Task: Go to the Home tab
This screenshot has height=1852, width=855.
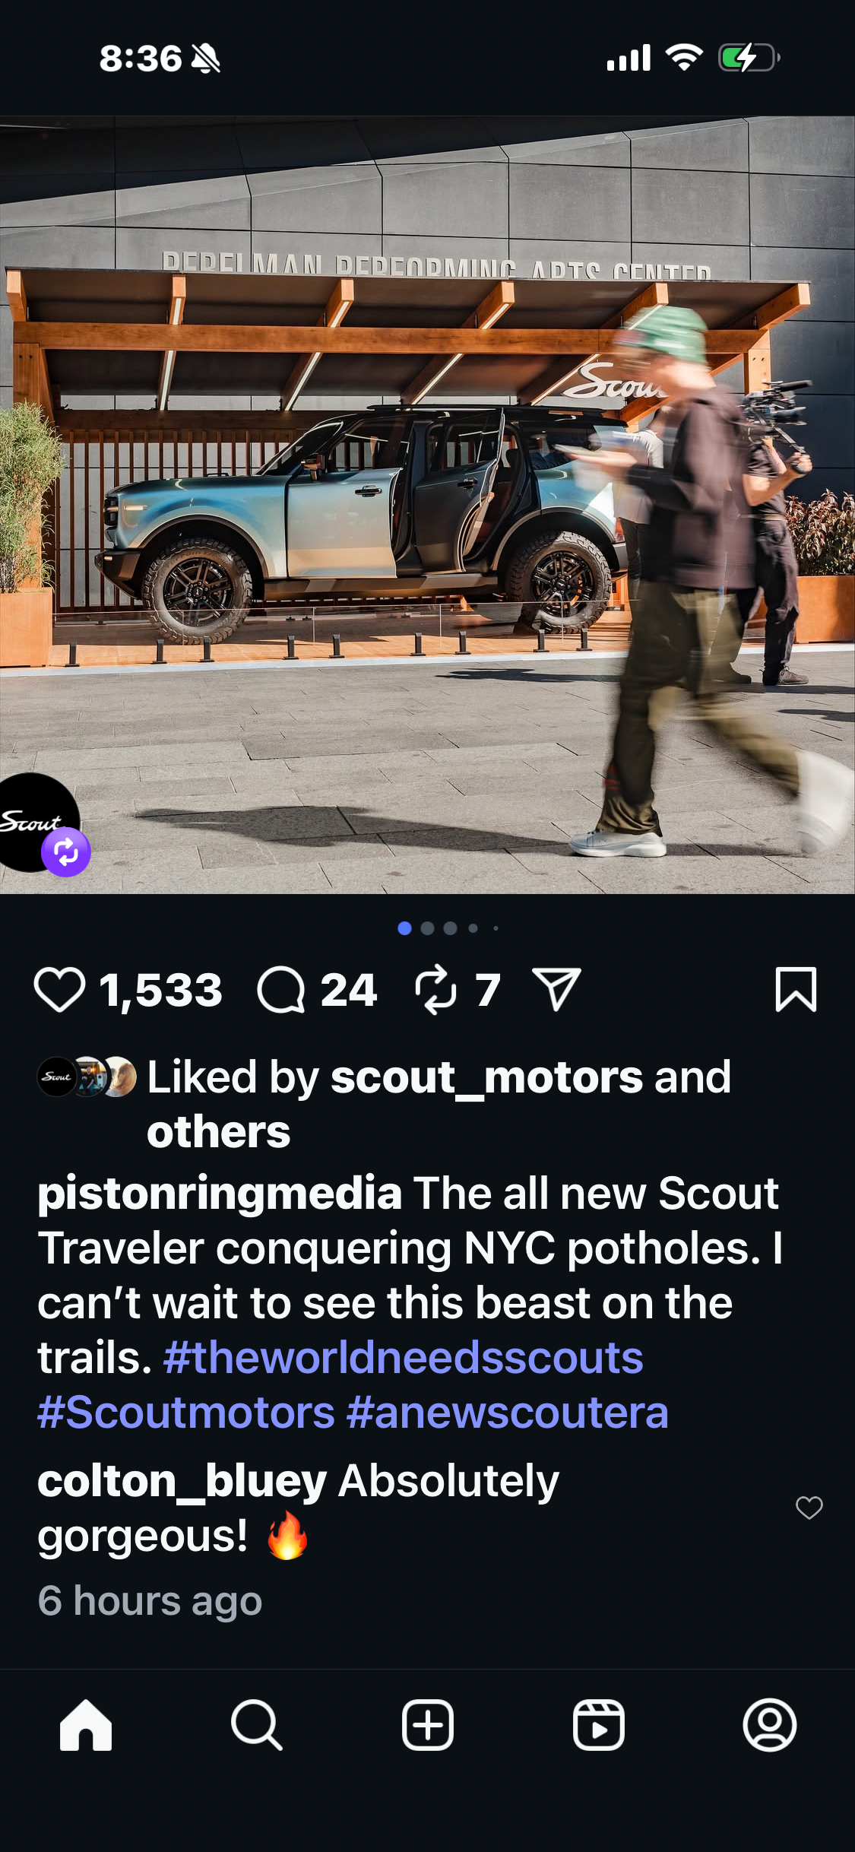Action: coord(86,1725)
